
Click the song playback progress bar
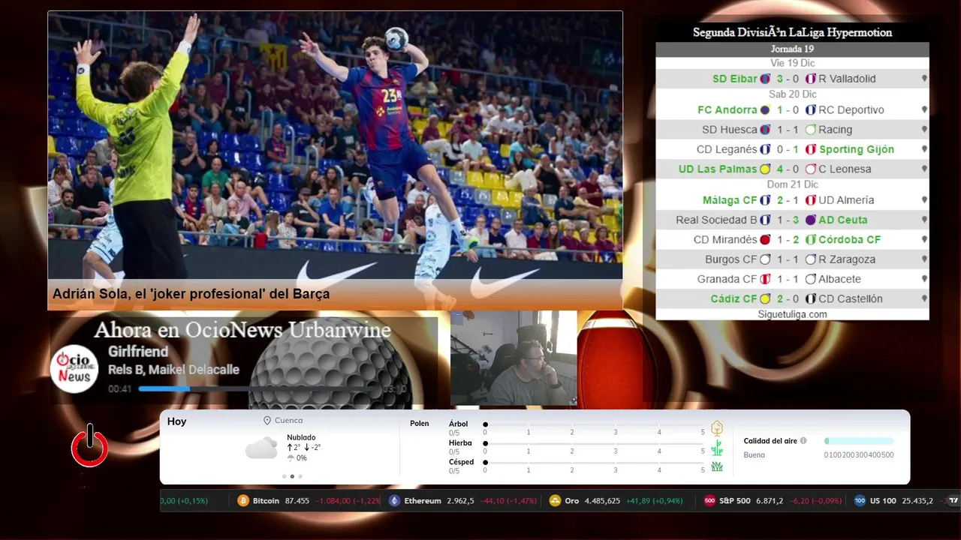click(x=259, y=388)
